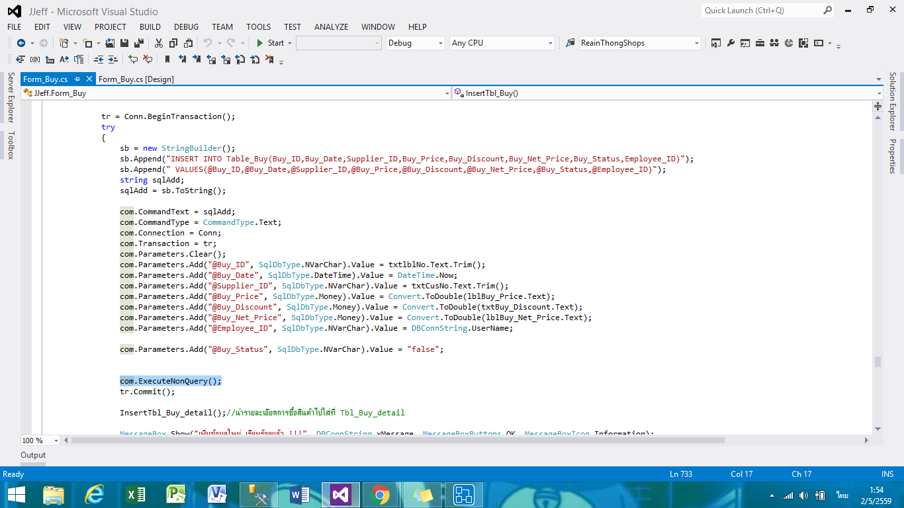Click the Paste toolbar icon

(188, 43)
